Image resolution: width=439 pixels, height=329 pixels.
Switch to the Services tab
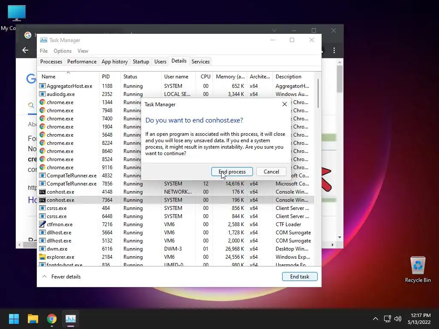click(x=201, y=62)
